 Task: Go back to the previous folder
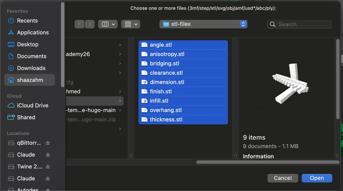click(x=79, y=24)
